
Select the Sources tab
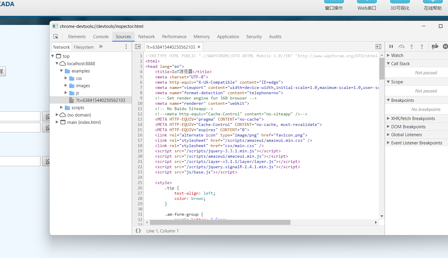[124, 37]
